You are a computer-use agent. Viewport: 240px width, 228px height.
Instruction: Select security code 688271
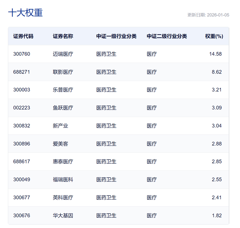coord(22,72)
